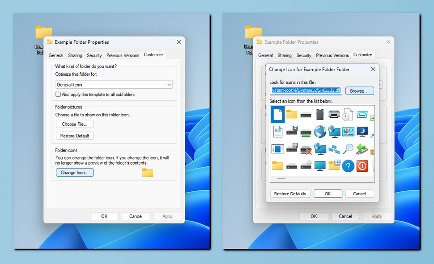Select the drive with red X icon
Screen dimensions: 434x264
[306, 150]
